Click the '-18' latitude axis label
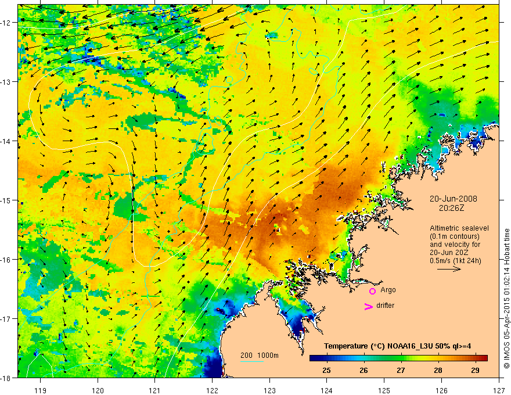Image resolution: width=511 pixels, height=395 pixels. pos(6,378)
